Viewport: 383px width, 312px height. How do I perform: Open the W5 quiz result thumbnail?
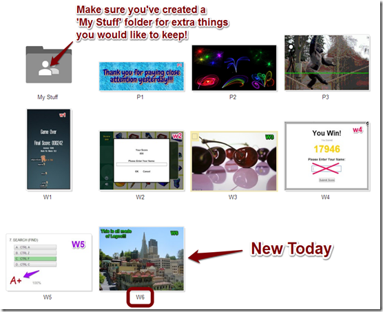click(x=49, y=262)
